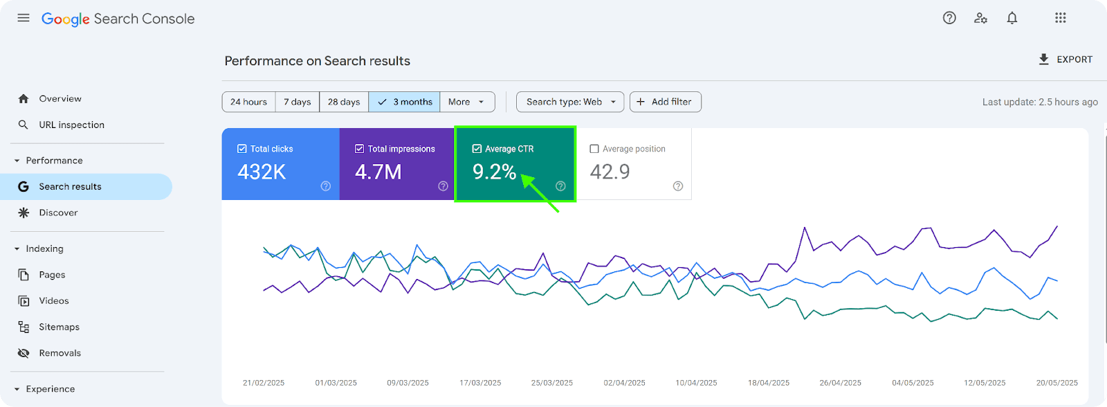The height and width of the screenshot is (407, 1107).
Task: Collapse the Indexing section
Action: pyautogui.click(x=17, y=249)
